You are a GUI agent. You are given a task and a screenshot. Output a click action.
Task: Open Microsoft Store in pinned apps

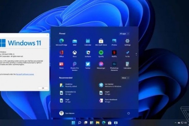(x=101, y=42)
